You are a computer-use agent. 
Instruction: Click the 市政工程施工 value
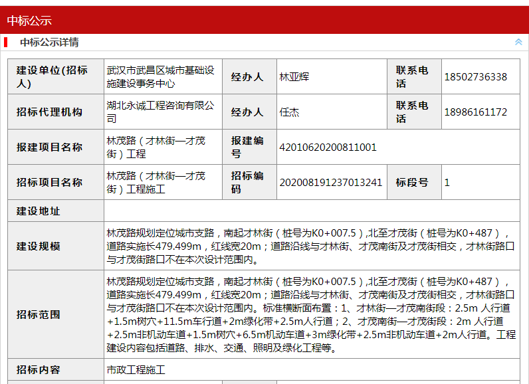pos(136,370)
